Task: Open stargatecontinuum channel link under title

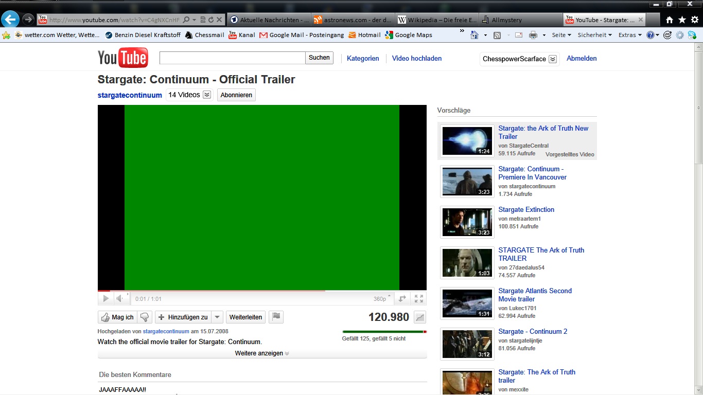Action: pos(130,95)
